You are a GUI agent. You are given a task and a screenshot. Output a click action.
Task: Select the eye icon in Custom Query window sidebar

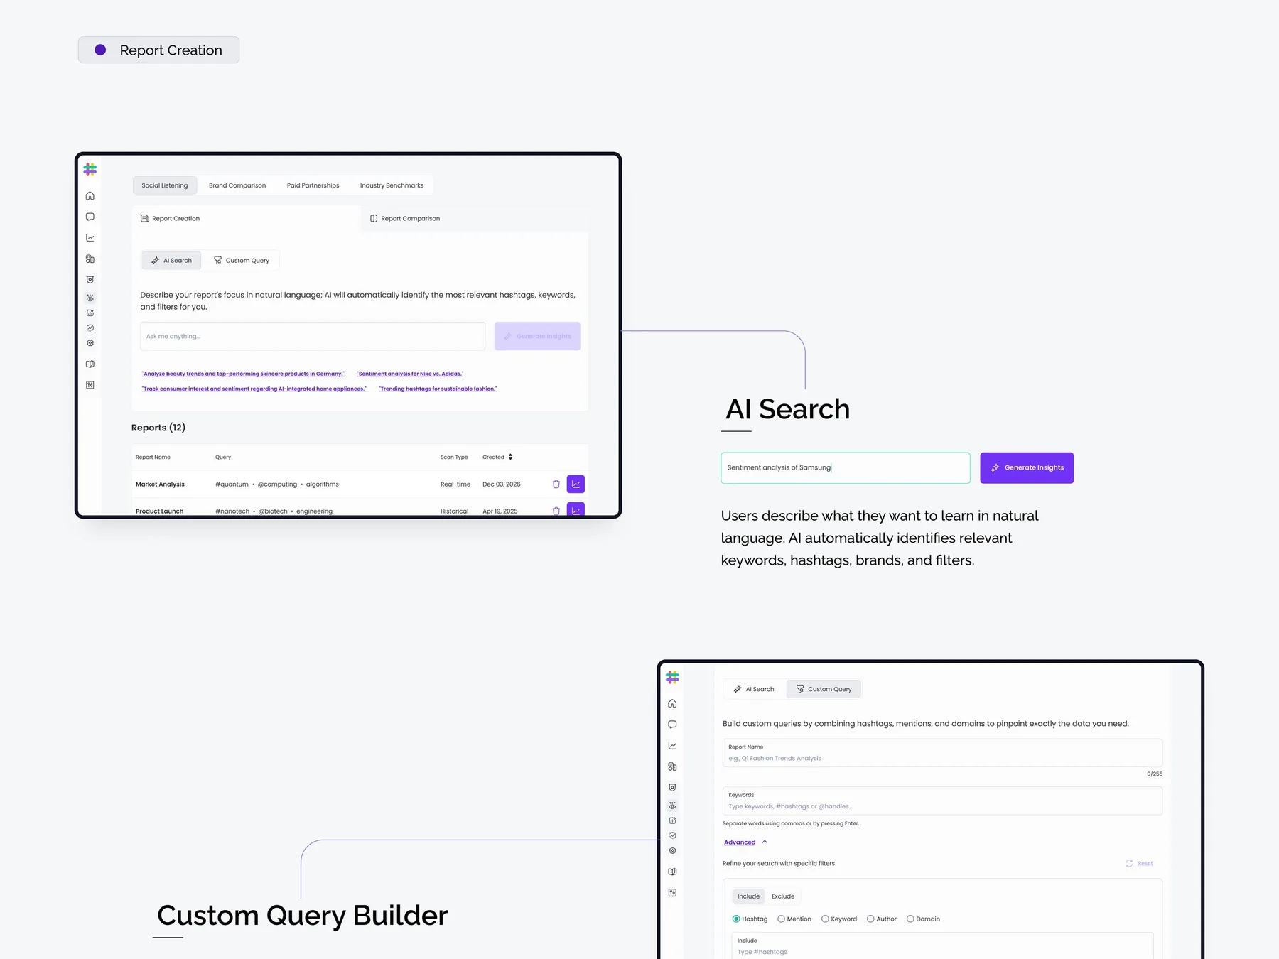[672, 806]
